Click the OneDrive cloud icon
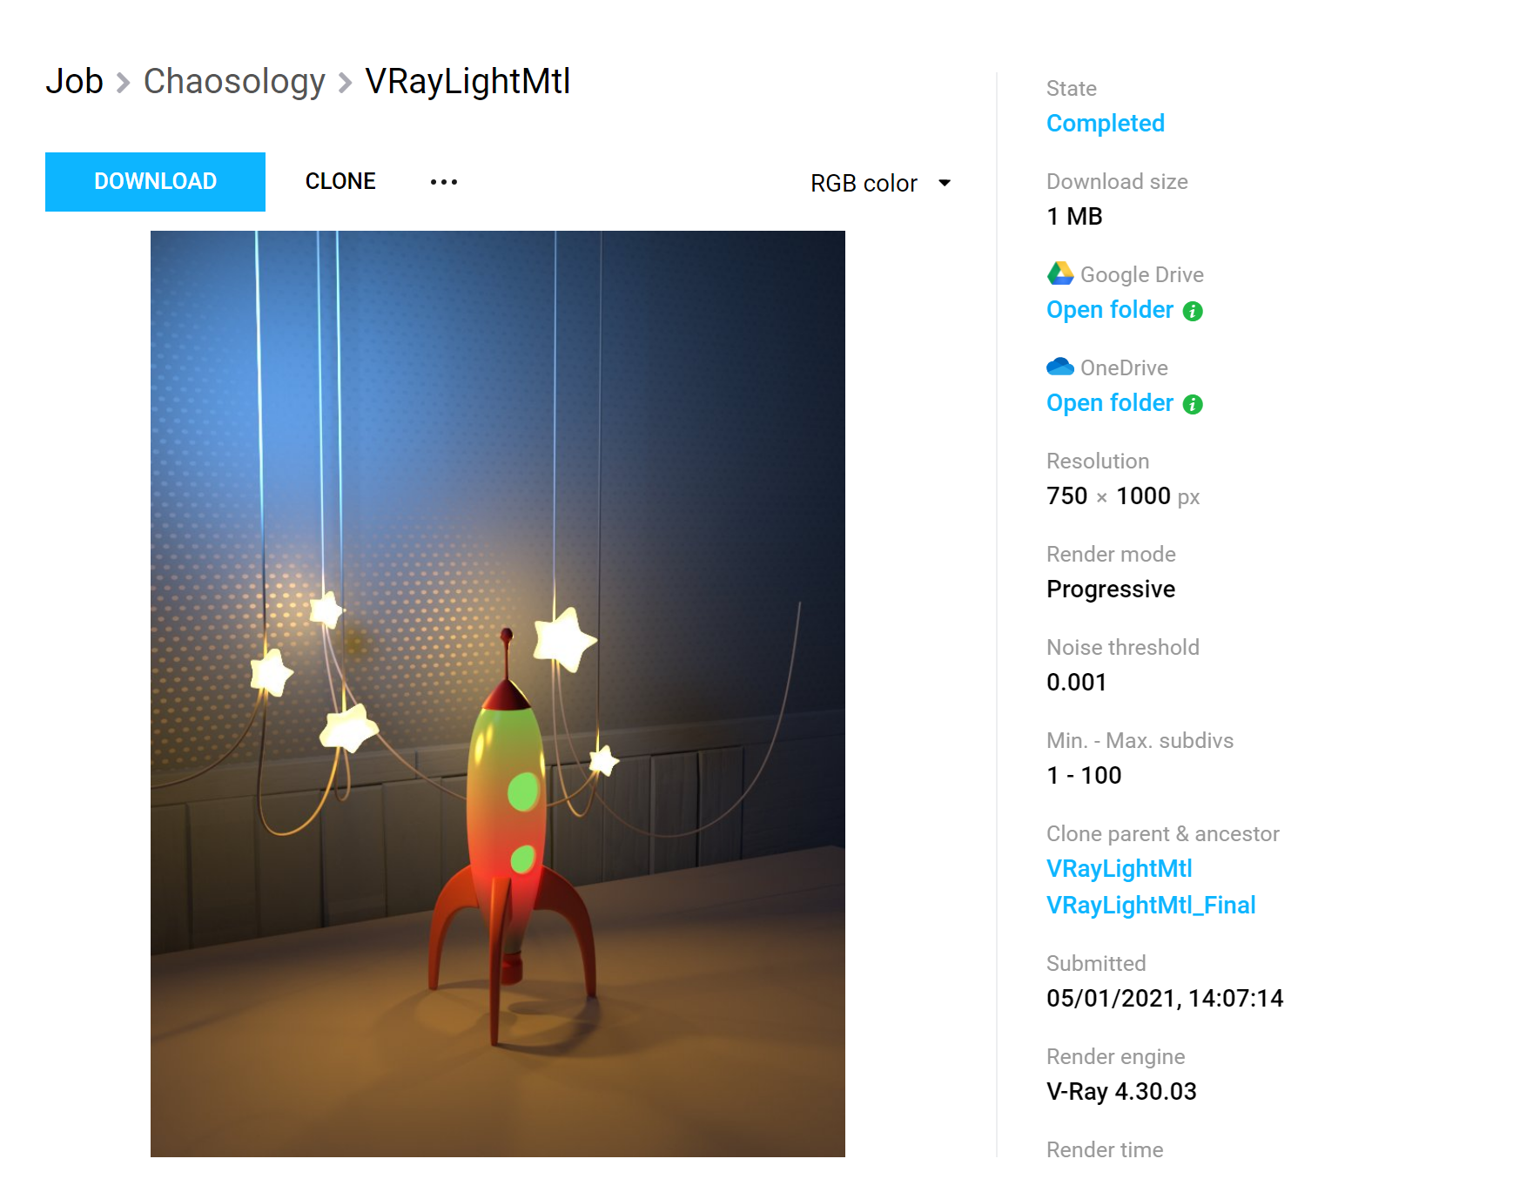 point(1059,367)
